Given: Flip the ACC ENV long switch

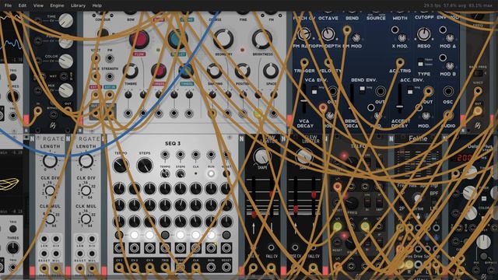Looking at the screenshot, I should click(410, 90).
